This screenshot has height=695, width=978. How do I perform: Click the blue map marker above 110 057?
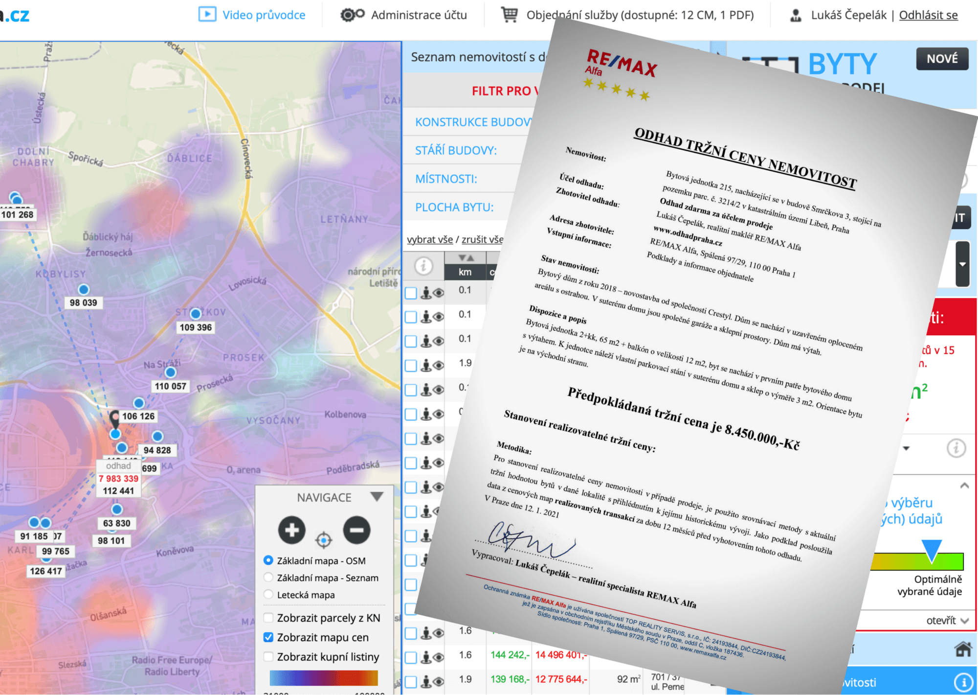click(170, 372)
